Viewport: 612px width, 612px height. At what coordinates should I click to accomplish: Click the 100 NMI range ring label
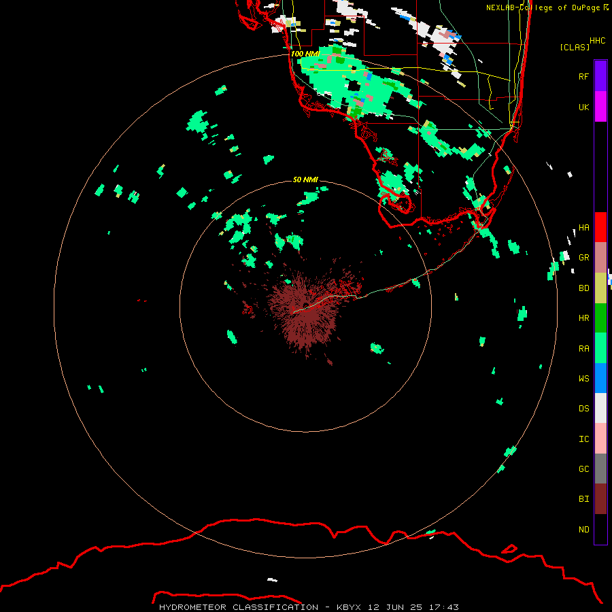tap(305, 54)
